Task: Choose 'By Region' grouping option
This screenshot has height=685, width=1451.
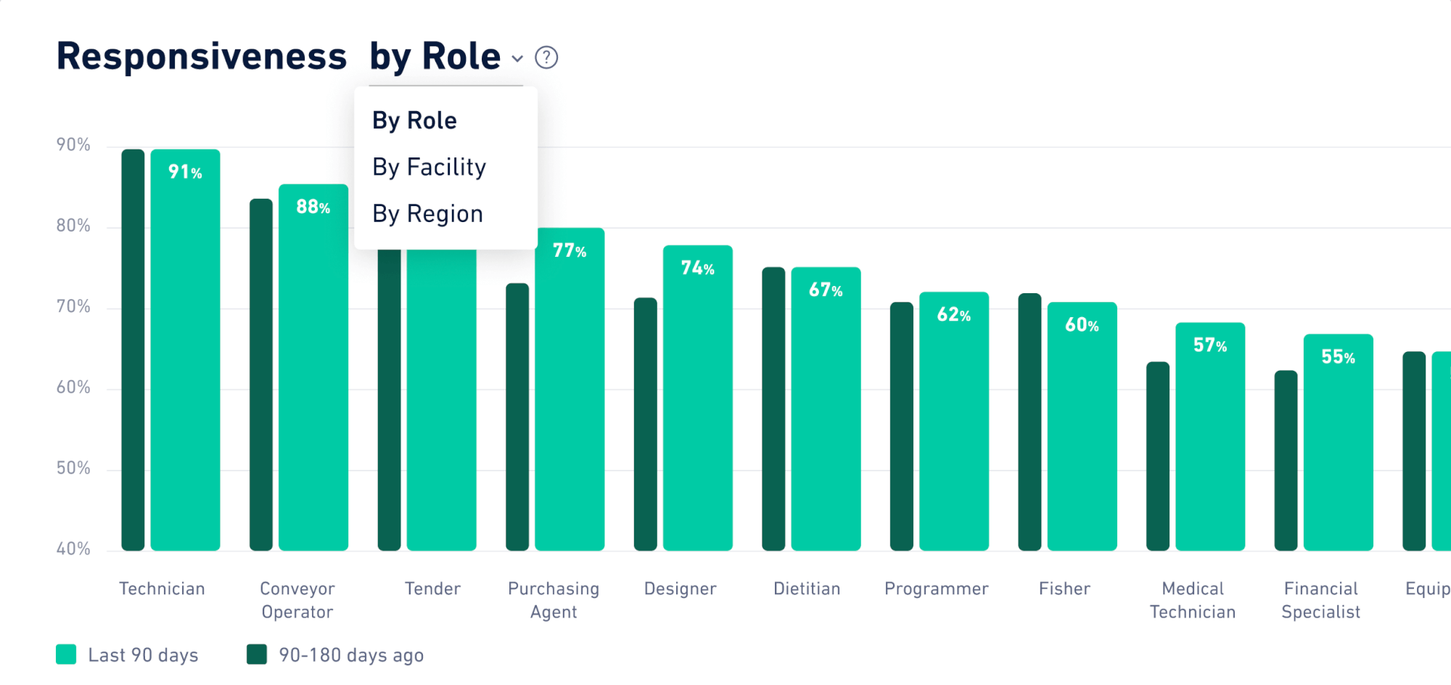Action: coord(427,213)
